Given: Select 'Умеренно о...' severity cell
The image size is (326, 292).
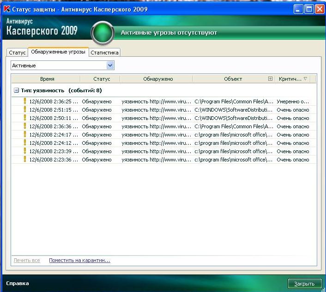Looking at the screenshot, I should (293, 101).
